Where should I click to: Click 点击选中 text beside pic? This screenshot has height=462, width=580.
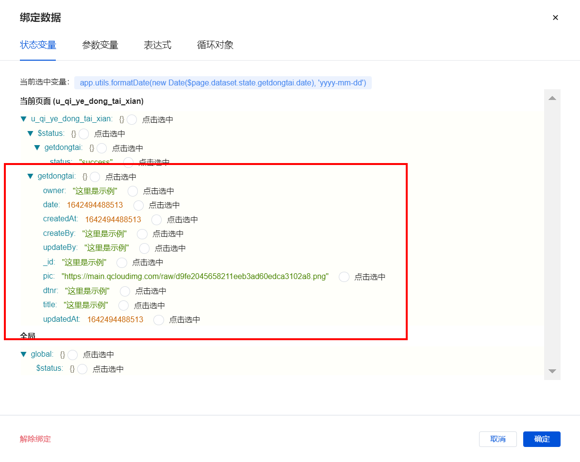pos(369,277)
